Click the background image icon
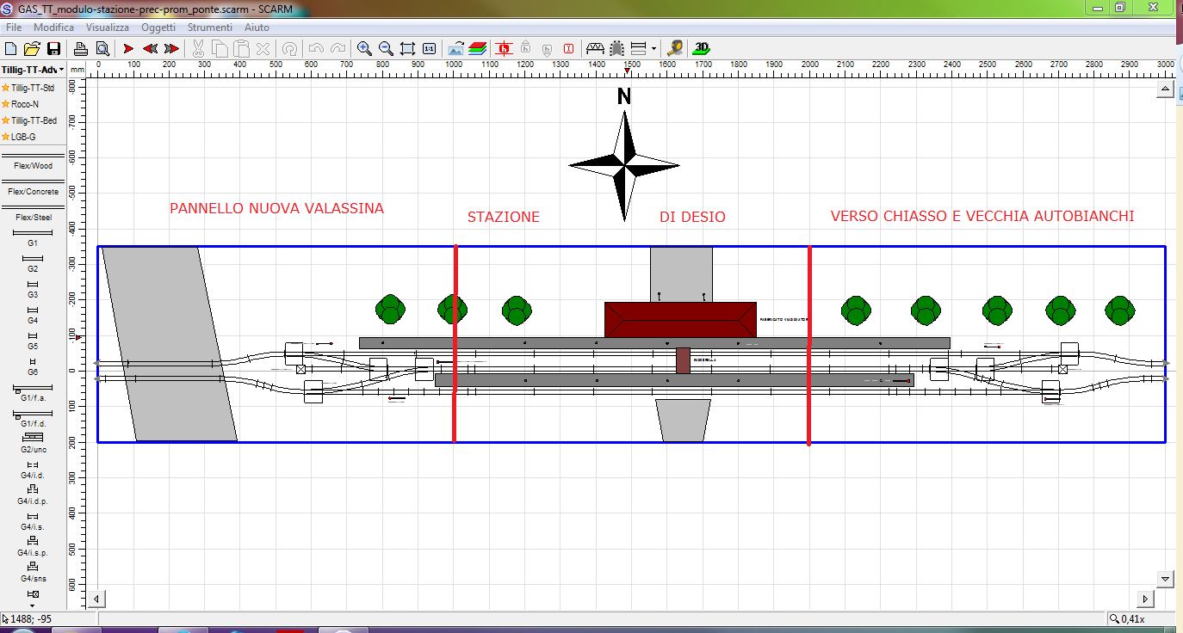The width and height of the screenshot is (1183, 633). point(456,48)
